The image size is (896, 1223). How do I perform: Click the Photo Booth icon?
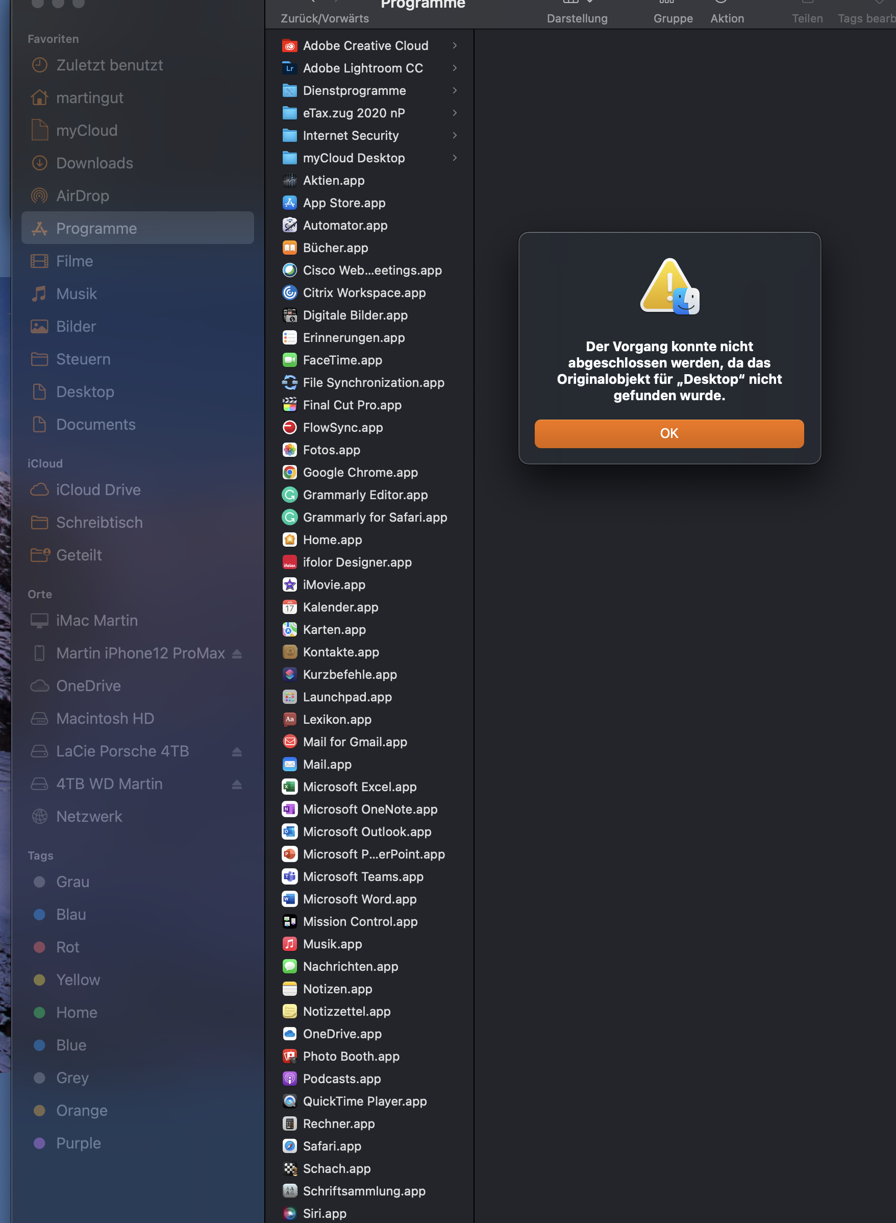coord(290,1057)
